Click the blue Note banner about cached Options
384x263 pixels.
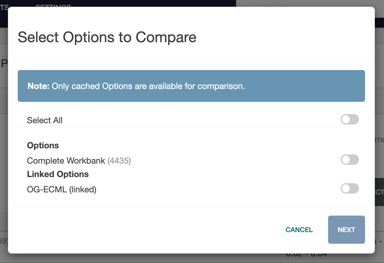191,86
